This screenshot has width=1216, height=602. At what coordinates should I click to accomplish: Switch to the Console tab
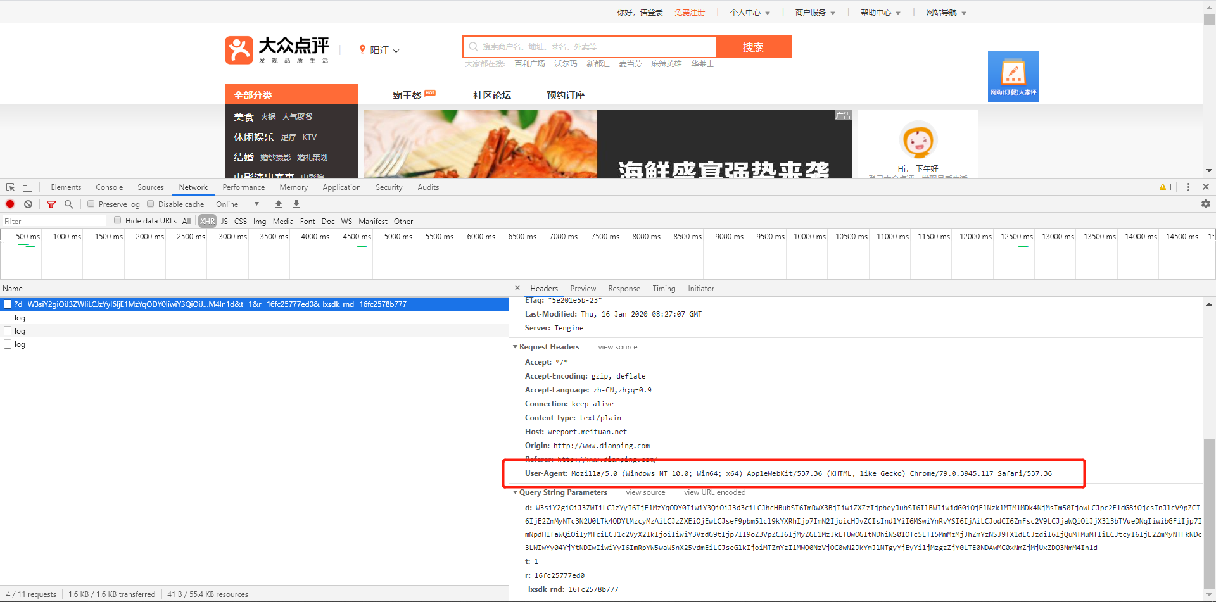coord(110,187)
